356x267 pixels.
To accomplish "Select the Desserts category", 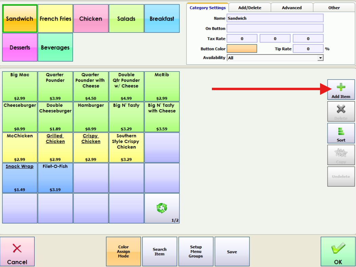I will [x=20, y=47].
